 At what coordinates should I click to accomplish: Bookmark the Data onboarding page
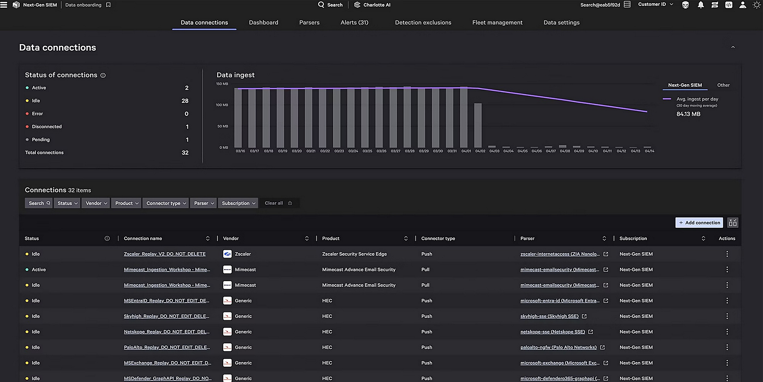point(108,5)
